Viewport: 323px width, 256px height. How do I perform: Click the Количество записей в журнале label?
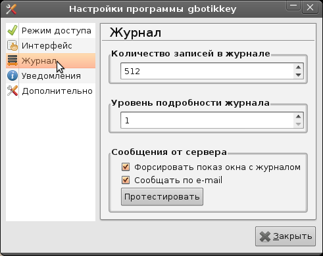tap(191, 54)
